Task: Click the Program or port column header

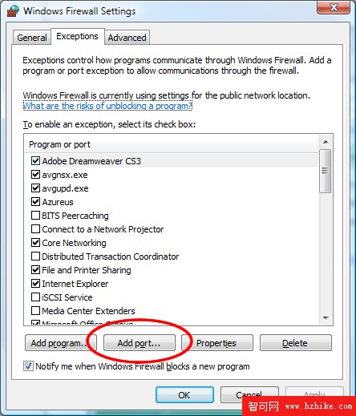Action: coord(171,144)
